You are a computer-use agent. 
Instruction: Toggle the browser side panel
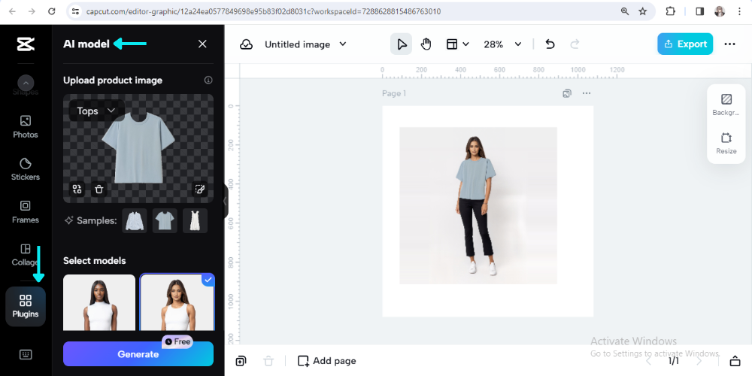coord(699,11)
